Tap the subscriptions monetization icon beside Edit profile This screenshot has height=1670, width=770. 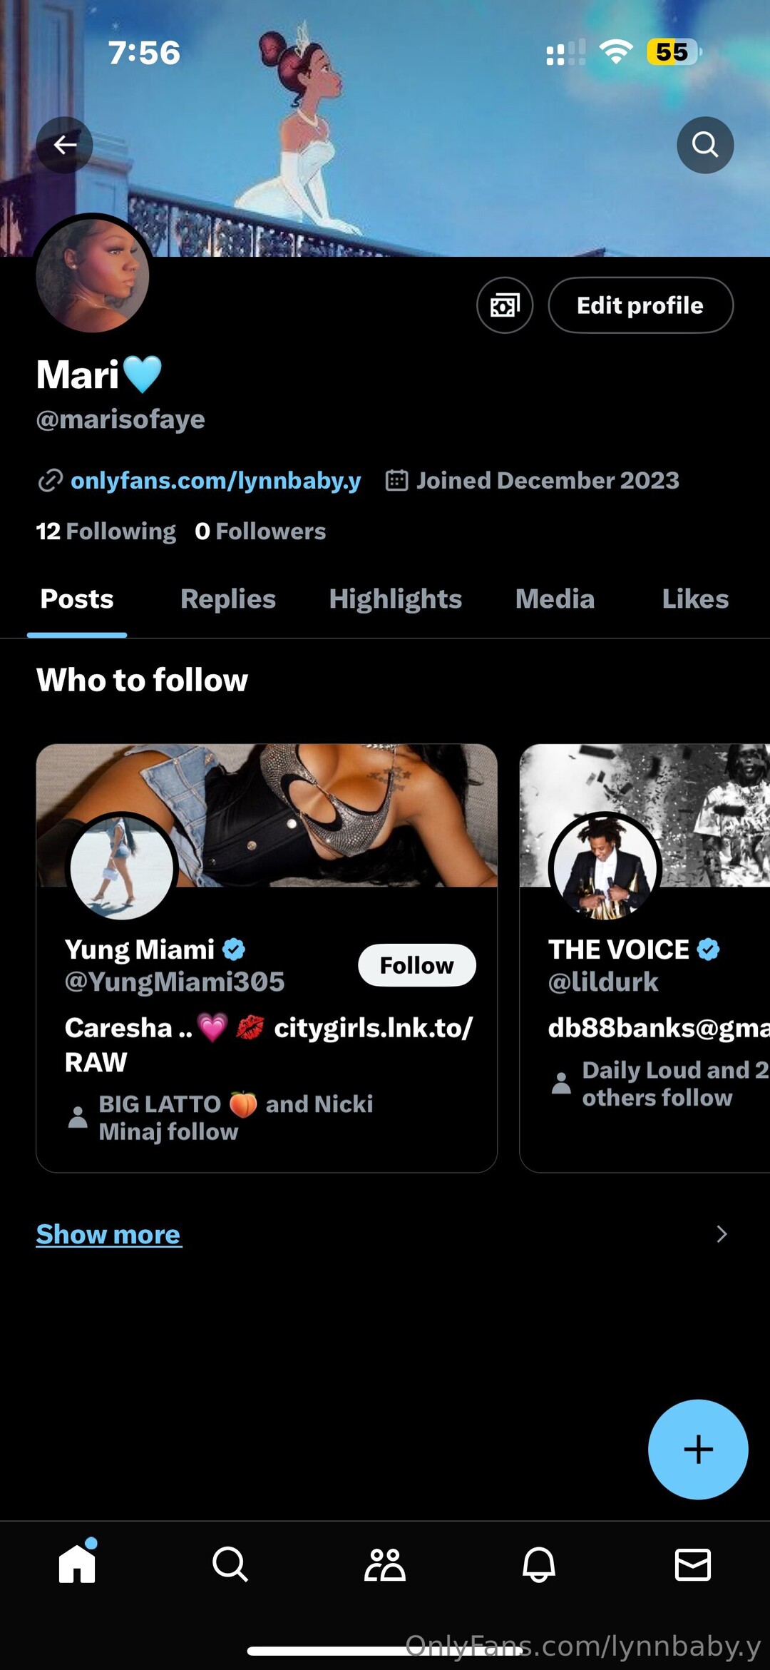click(505, 305)
